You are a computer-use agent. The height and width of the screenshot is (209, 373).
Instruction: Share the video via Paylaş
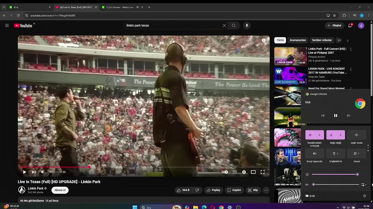(x=213, y=190)
